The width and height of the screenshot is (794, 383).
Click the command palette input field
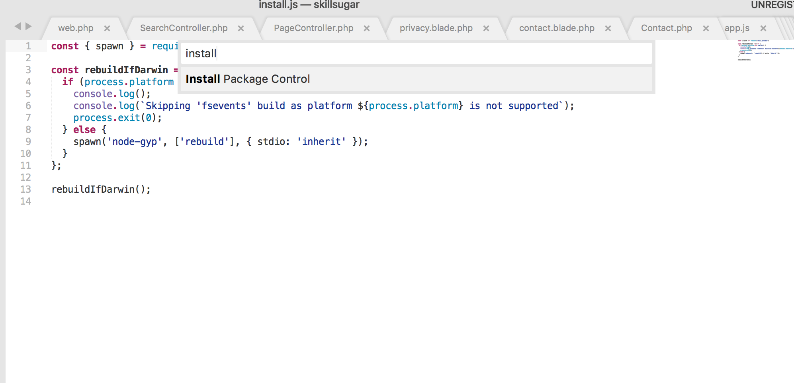(417, 53)
